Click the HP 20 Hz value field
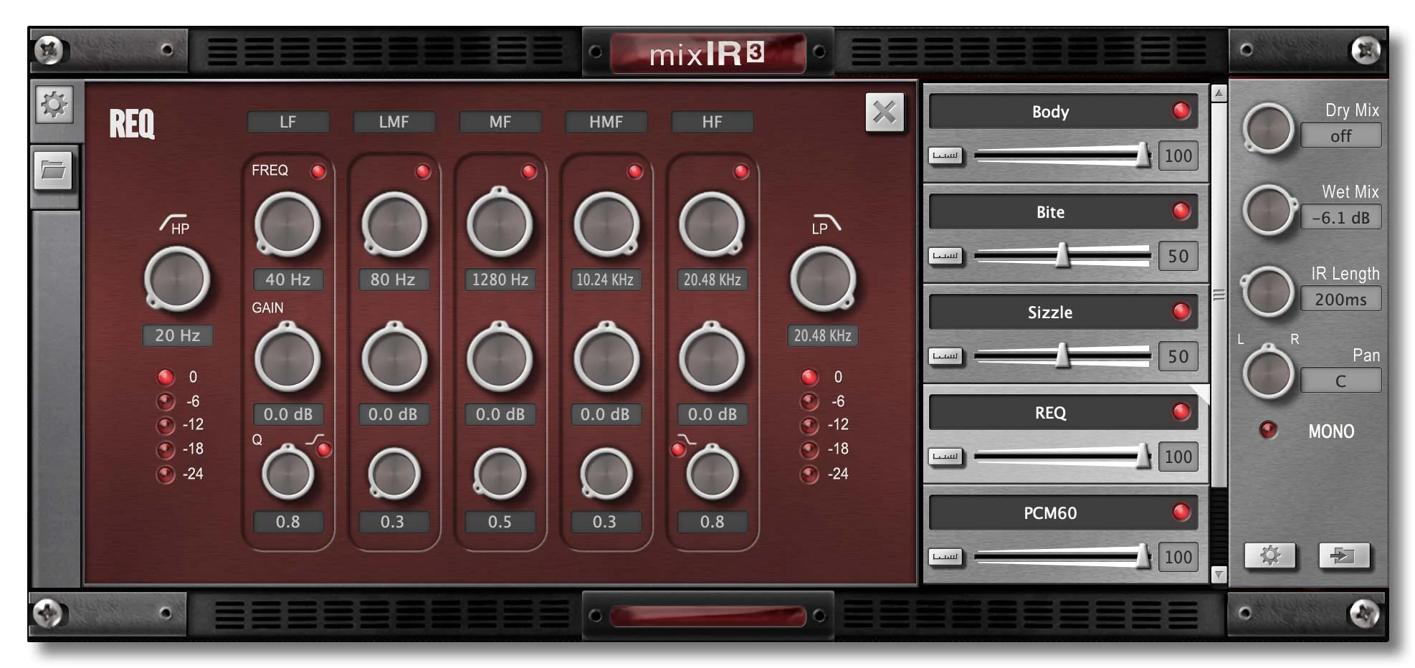The height and width of the screenshot is (668, 1415). point(178,335)
